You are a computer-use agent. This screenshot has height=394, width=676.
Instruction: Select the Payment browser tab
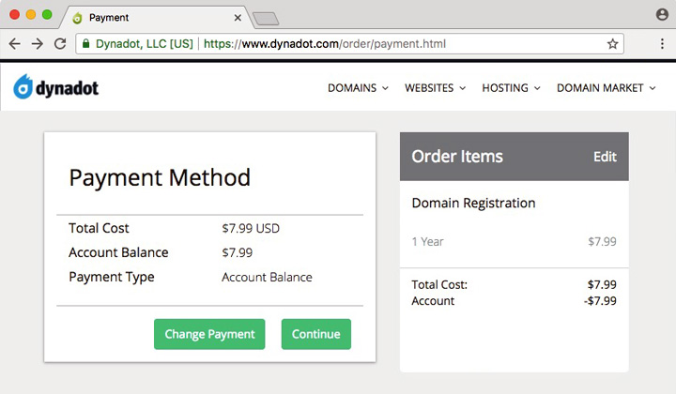pos(155,18)
